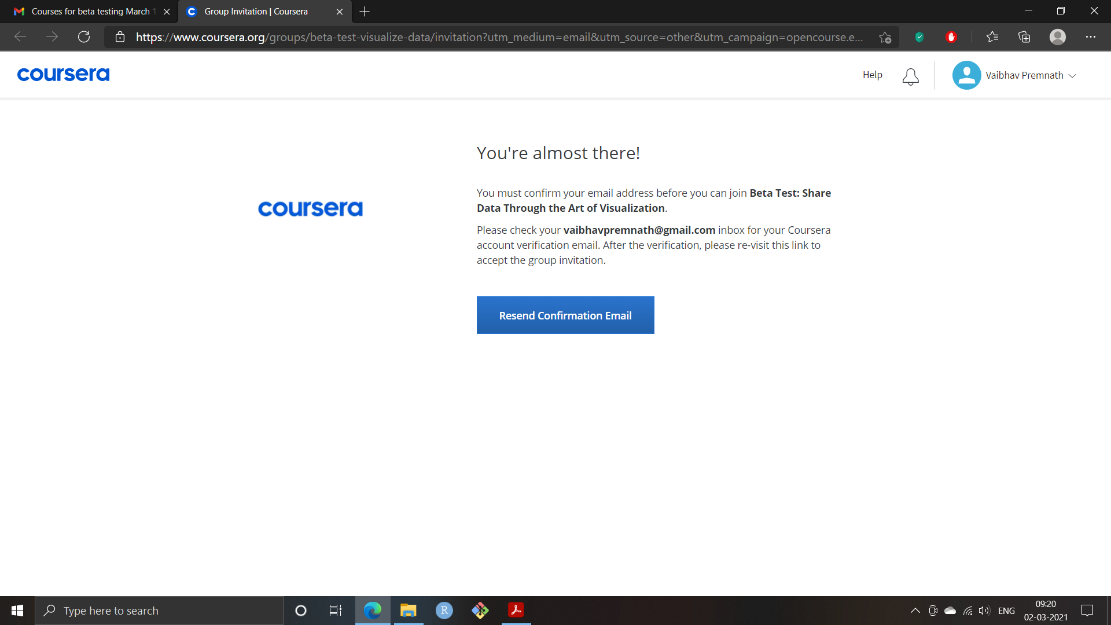
Task: Open File Explorer from the taskbar
Action: 409,611
